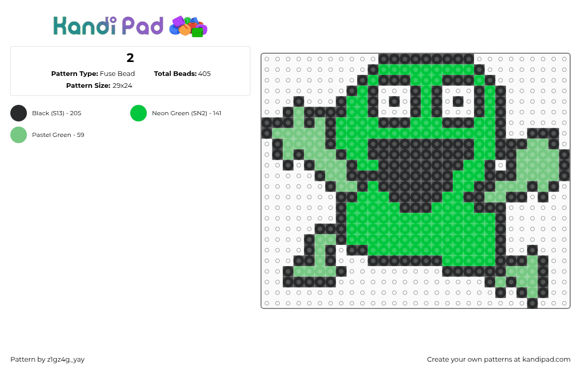Click the bead pattern preview image

click(416, 181)
